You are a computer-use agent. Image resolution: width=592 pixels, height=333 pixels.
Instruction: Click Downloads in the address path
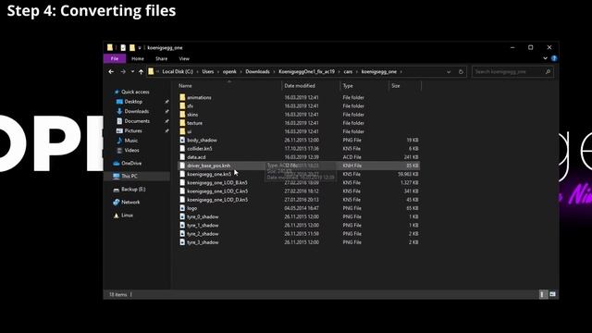pyautogui.click(x=257, y=72)
